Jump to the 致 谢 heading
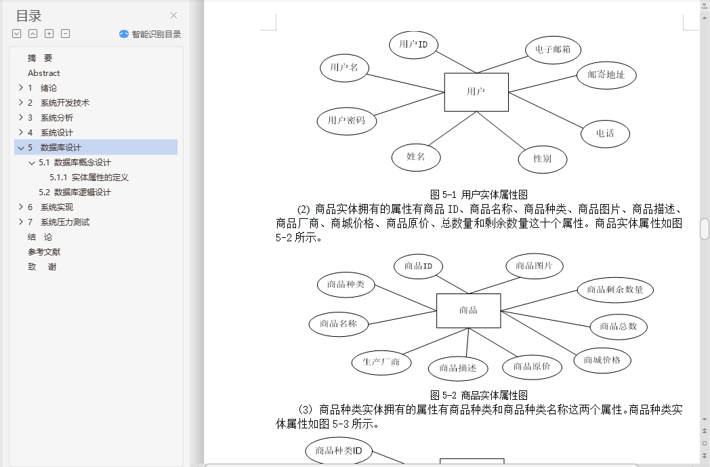Viewport: 710px width, 467px height. (42, 267)
